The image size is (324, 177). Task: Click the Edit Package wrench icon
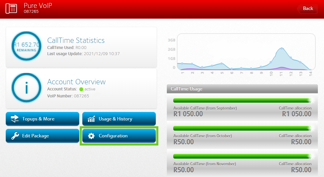[15, 136]
